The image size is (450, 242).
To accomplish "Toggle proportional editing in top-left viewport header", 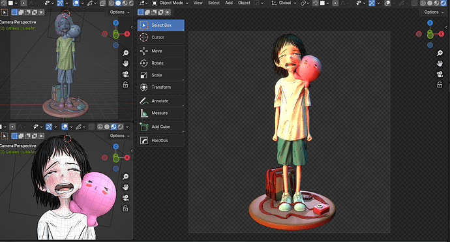I will click(x=23, y=3).
